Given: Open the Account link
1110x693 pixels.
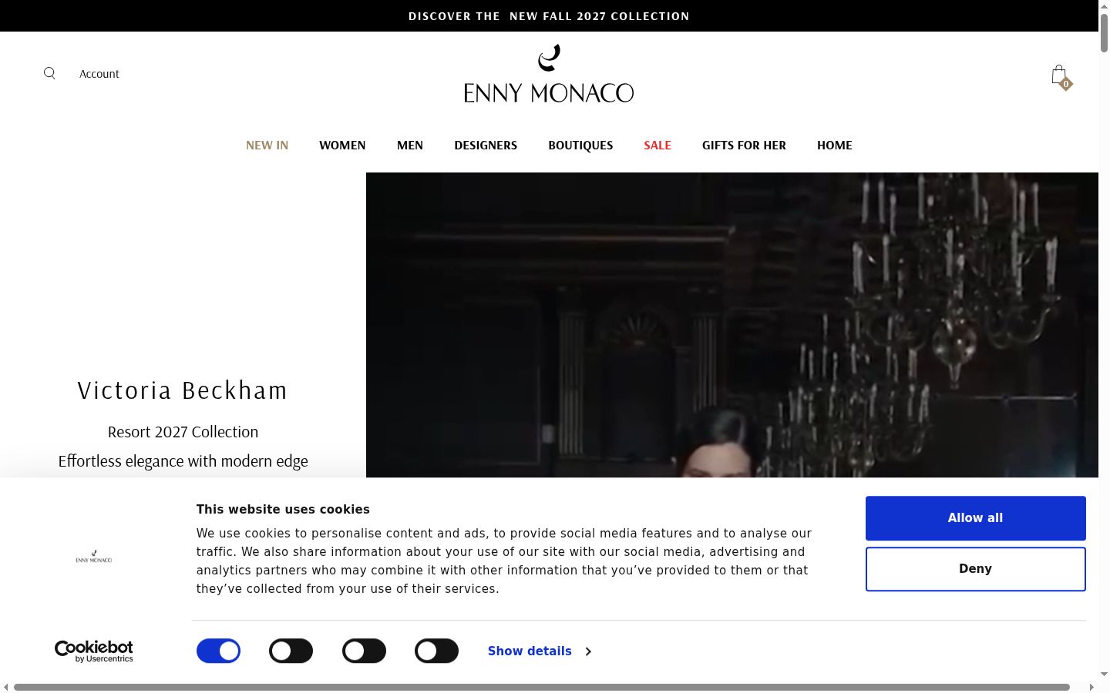Looking at the screenshot, I should 99,74.
